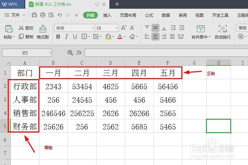
Task: Redo the last undone action
Action: (x=68, y=15)
